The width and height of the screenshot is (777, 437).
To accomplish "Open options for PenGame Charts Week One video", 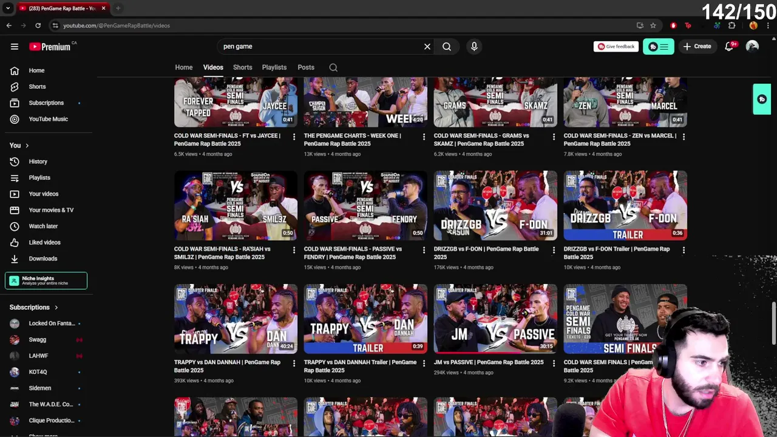I will coord(424,137).
